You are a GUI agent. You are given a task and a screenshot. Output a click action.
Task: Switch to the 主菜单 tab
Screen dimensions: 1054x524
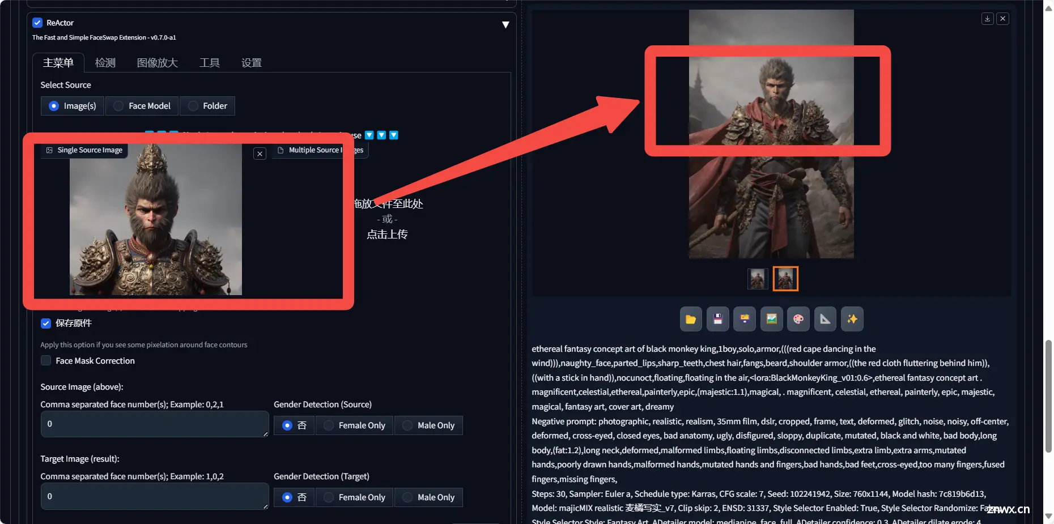(58, 63)
